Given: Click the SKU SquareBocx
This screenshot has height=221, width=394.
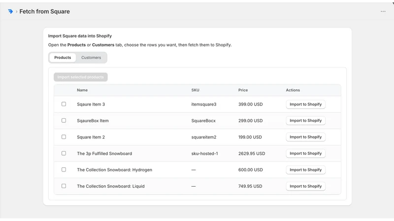Looking at the screenshot, I should pyautogui.click(x=203, y=120).
